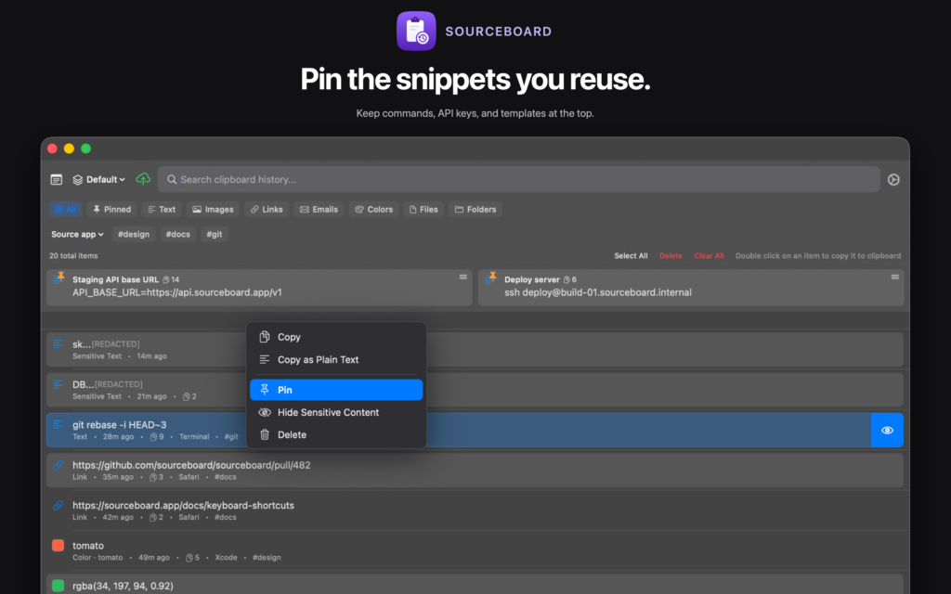Click the #git tag on git rebase row
This screenshot has height=594, width=951.
coord(231,436)
